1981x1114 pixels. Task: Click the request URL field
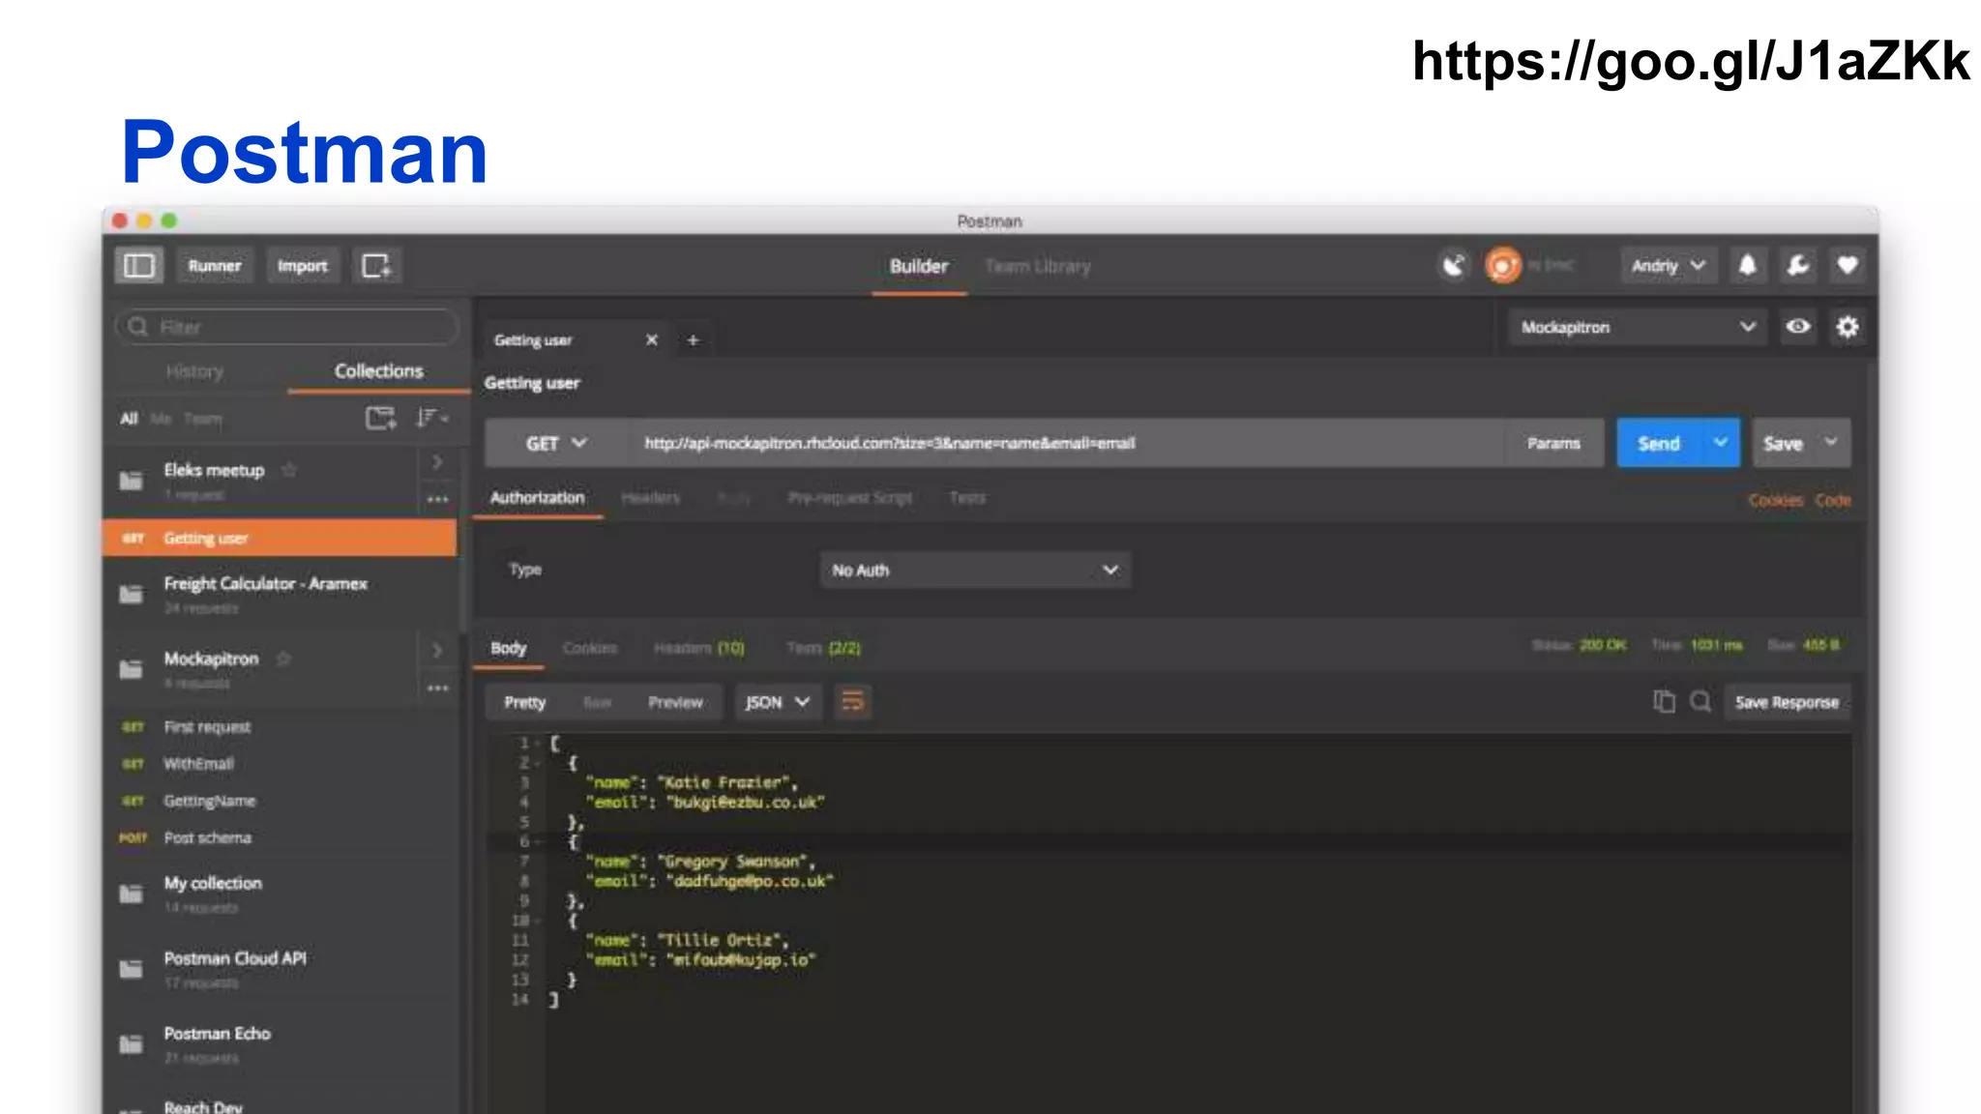1064,443
